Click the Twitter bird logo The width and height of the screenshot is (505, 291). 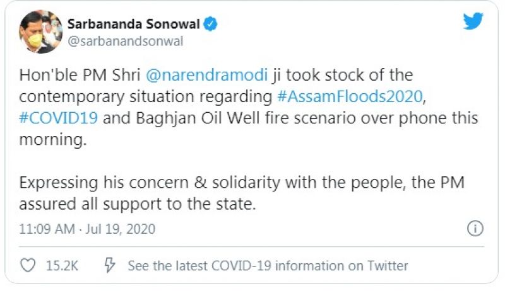coord(472,22)
